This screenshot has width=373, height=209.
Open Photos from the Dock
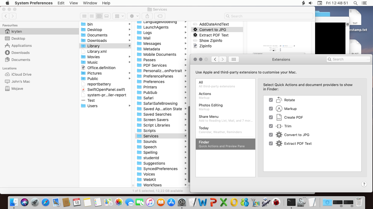pyautogui.click(x=119, y=202)
